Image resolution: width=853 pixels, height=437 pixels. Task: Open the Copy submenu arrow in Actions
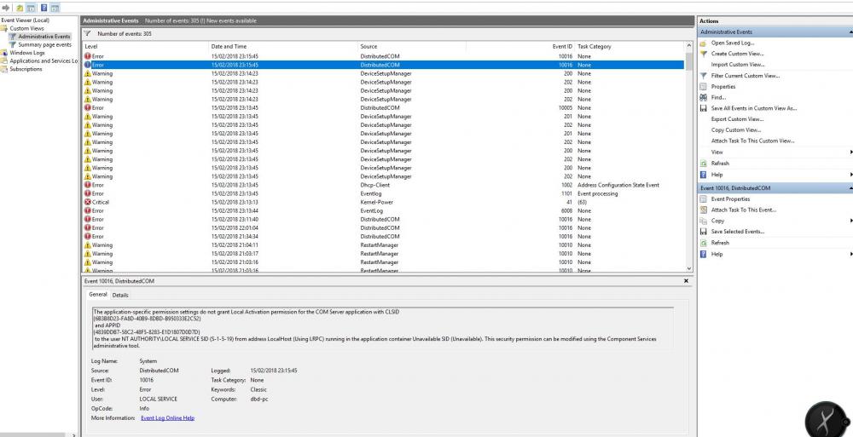tap(850, 221)
